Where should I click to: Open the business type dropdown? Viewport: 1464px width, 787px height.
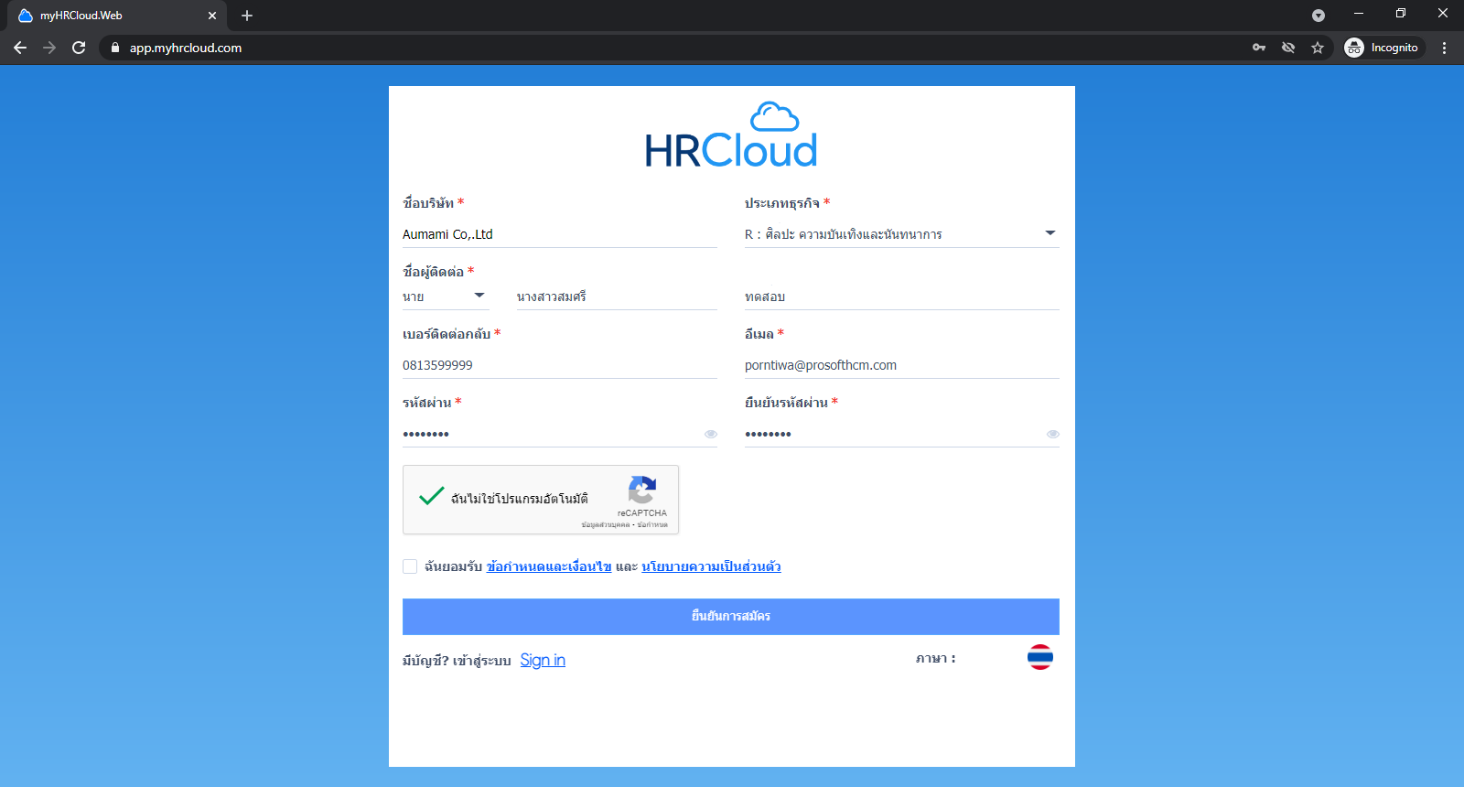pyautogui.click(x=902, y=234)
